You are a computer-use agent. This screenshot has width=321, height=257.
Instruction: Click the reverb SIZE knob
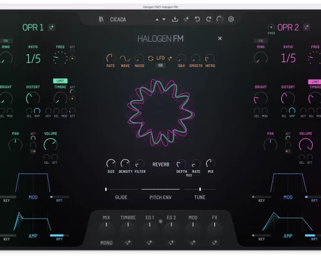(x=111, y=164)
